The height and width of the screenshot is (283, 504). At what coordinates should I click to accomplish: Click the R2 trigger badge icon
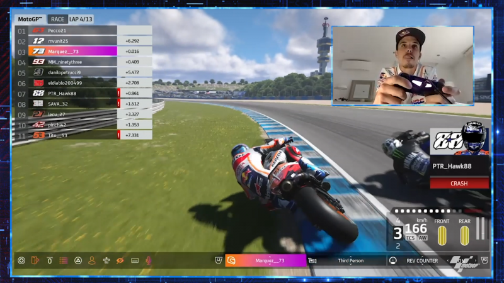point(484,260)
